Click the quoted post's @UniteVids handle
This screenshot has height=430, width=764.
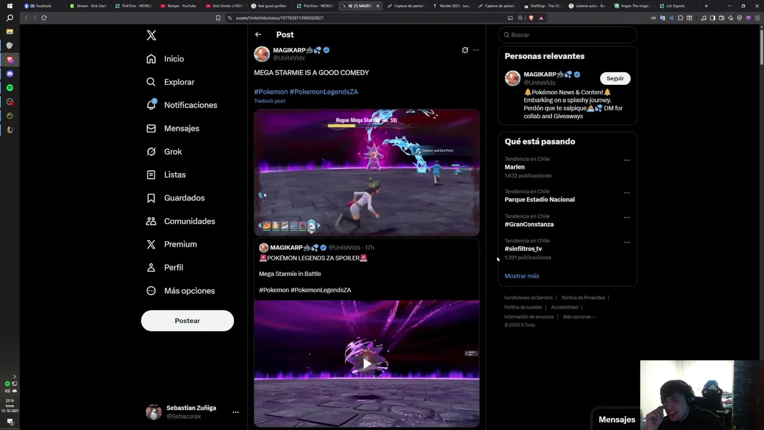point(344,247)
